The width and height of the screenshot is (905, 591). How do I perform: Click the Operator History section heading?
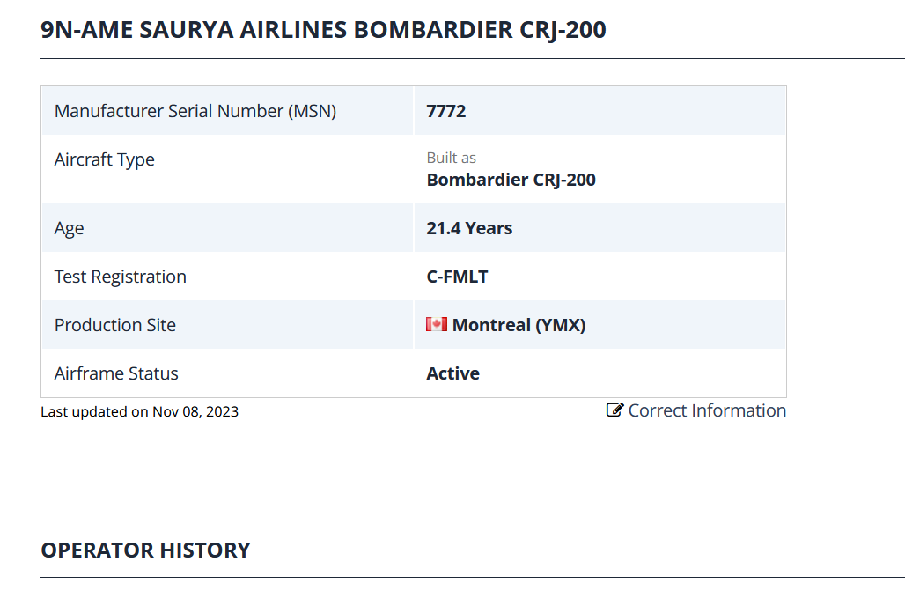coord(145,550)
